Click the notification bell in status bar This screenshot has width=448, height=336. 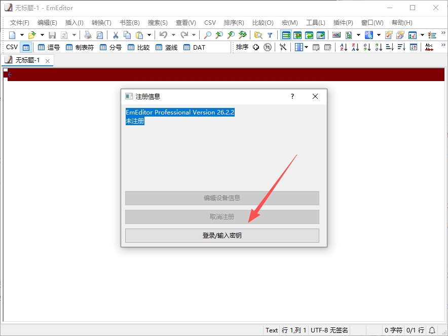(432, 330)
